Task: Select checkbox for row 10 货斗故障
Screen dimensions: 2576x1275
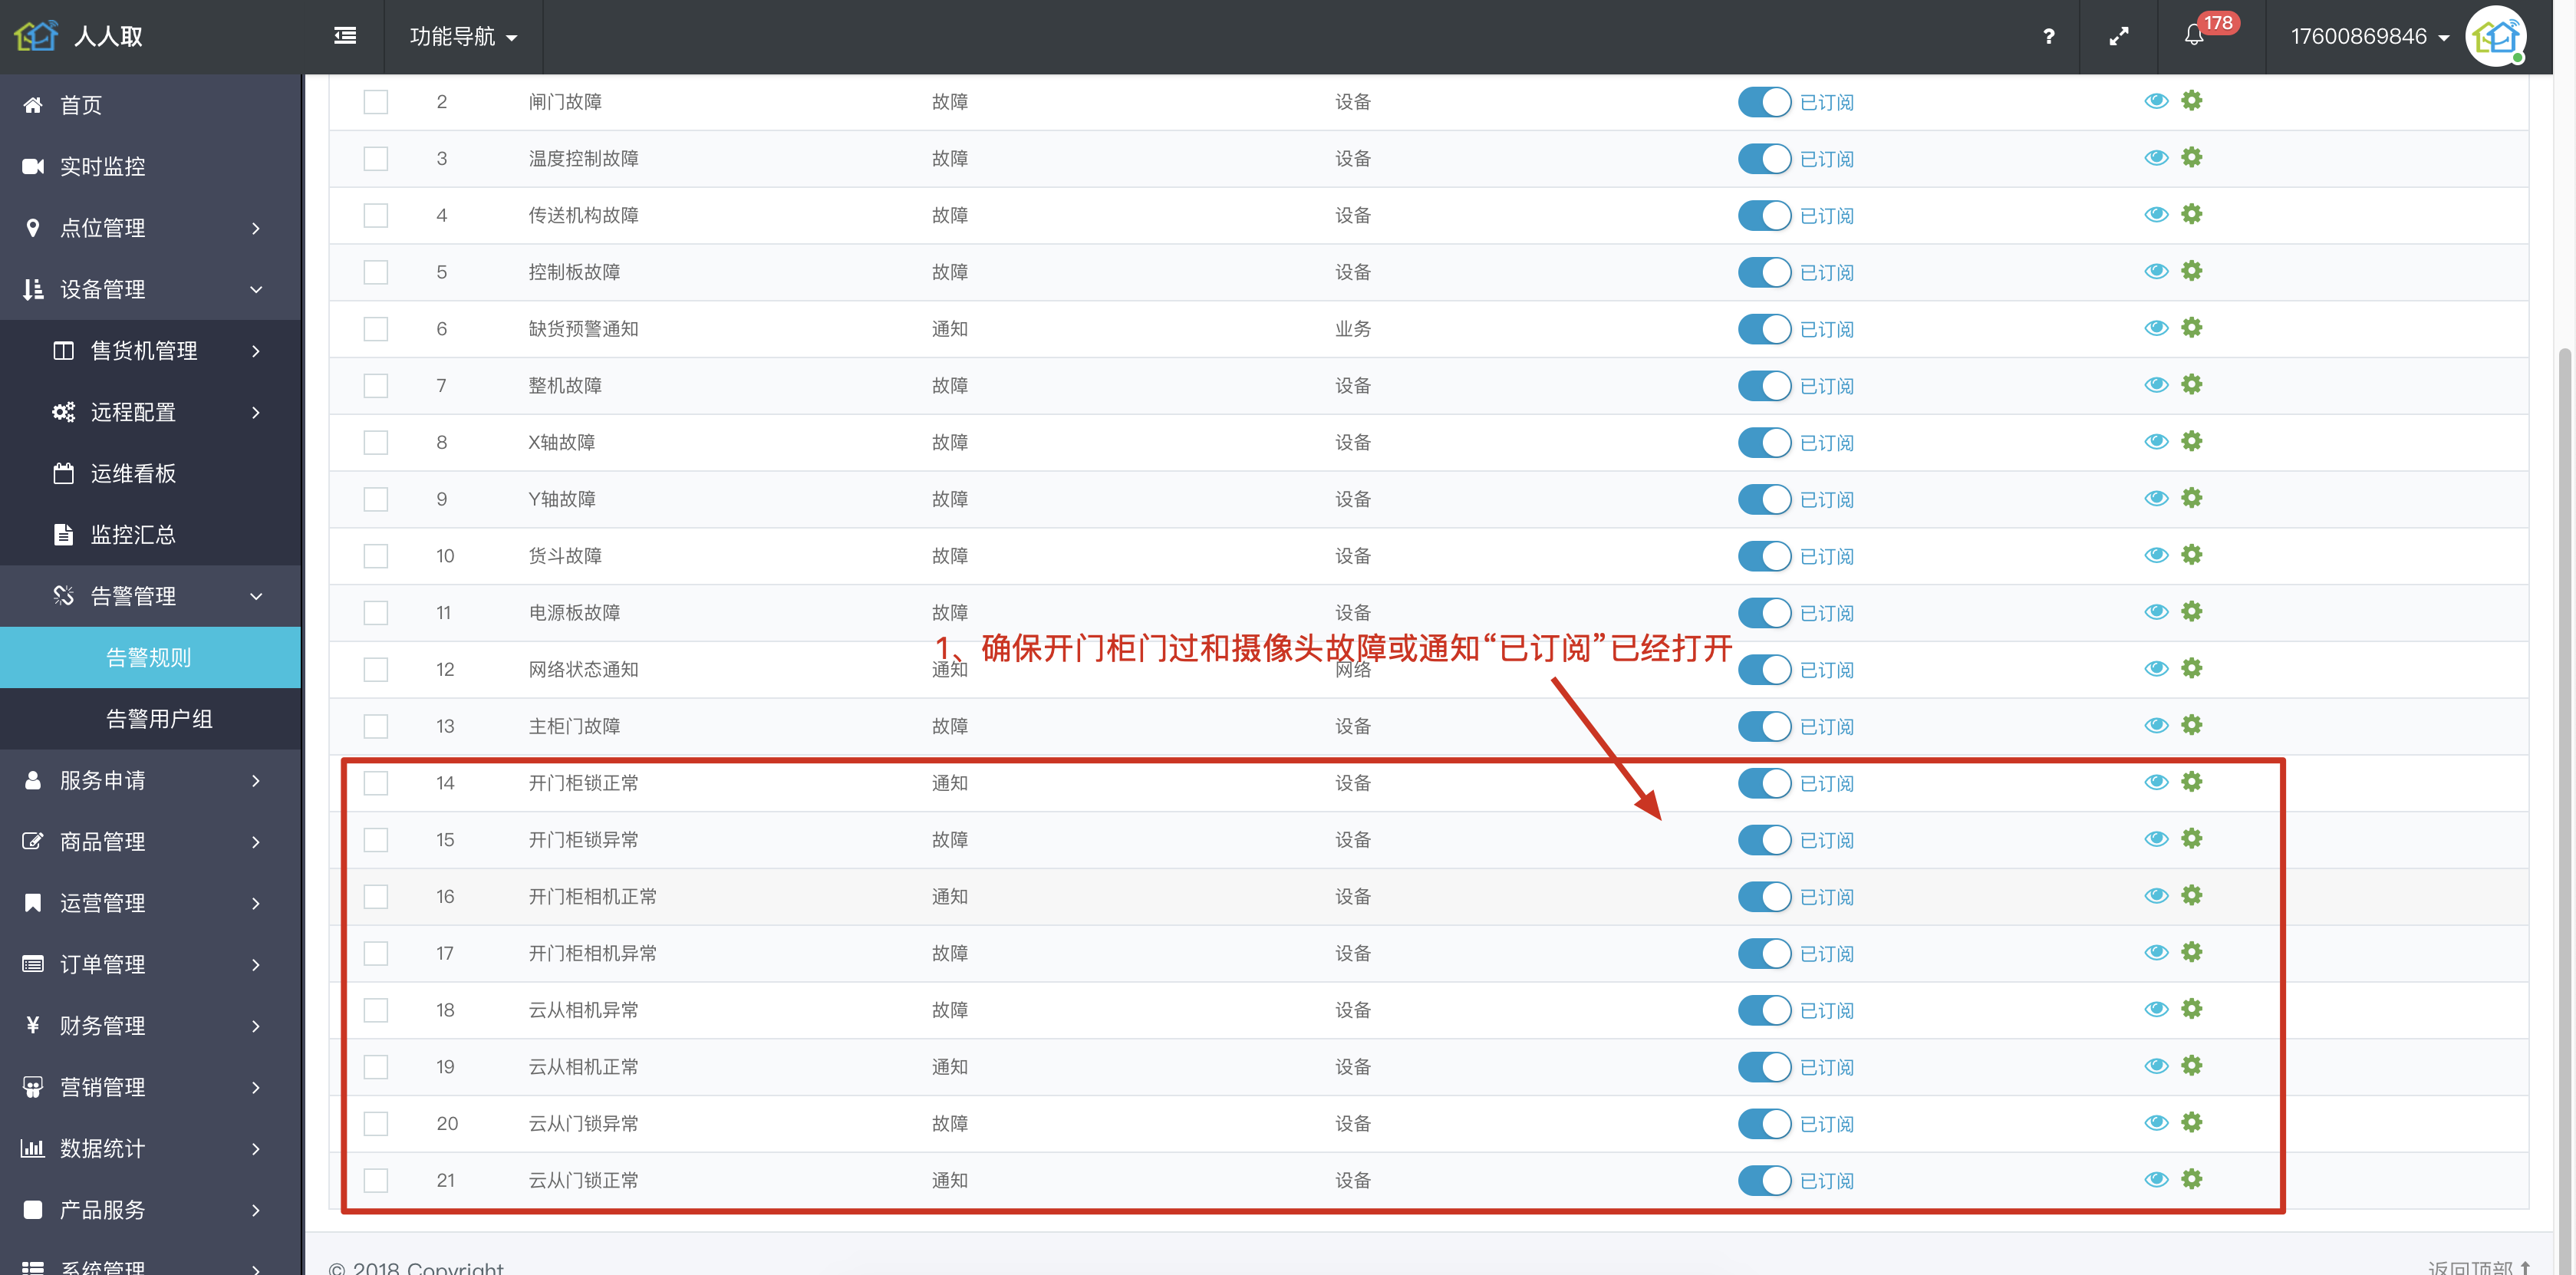Action: [376, 556]
